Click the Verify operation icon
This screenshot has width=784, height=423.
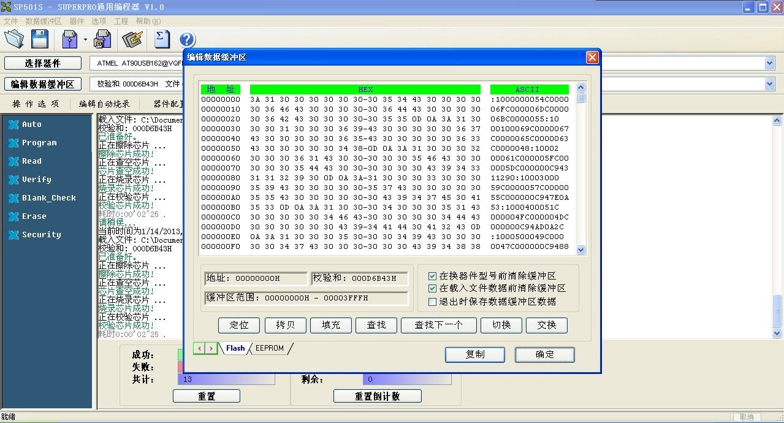pyautogui.click(x=13, y=180)
